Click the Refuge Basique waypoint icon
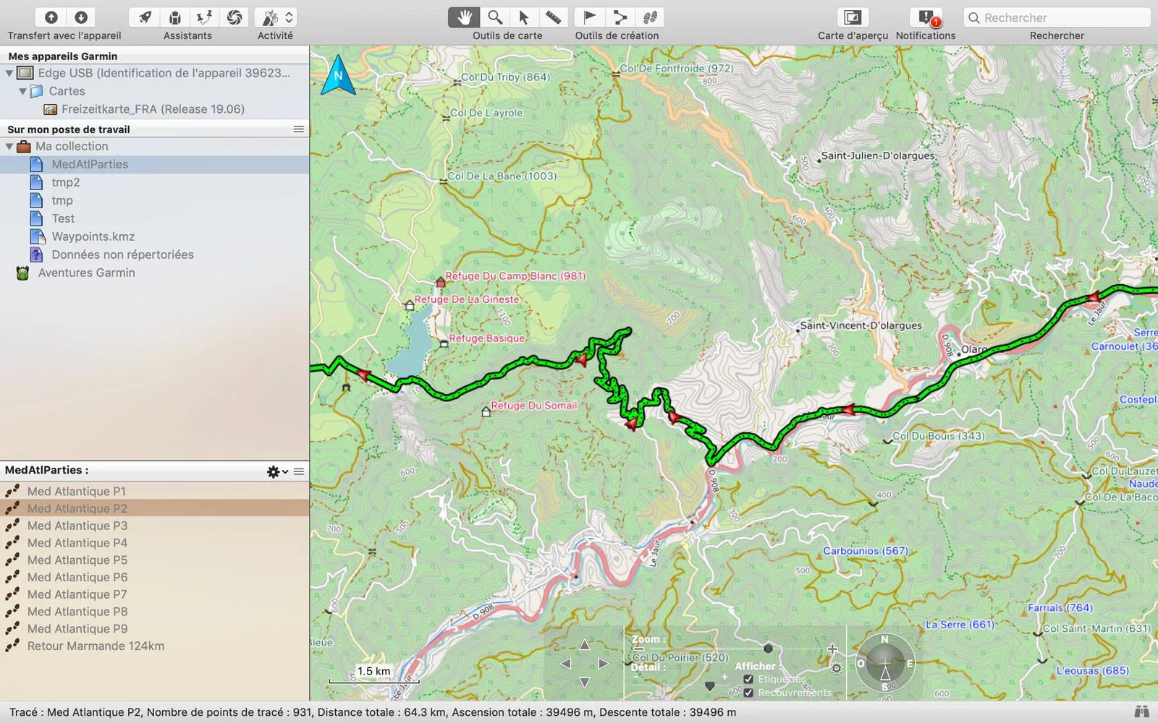 coord(444,343)
